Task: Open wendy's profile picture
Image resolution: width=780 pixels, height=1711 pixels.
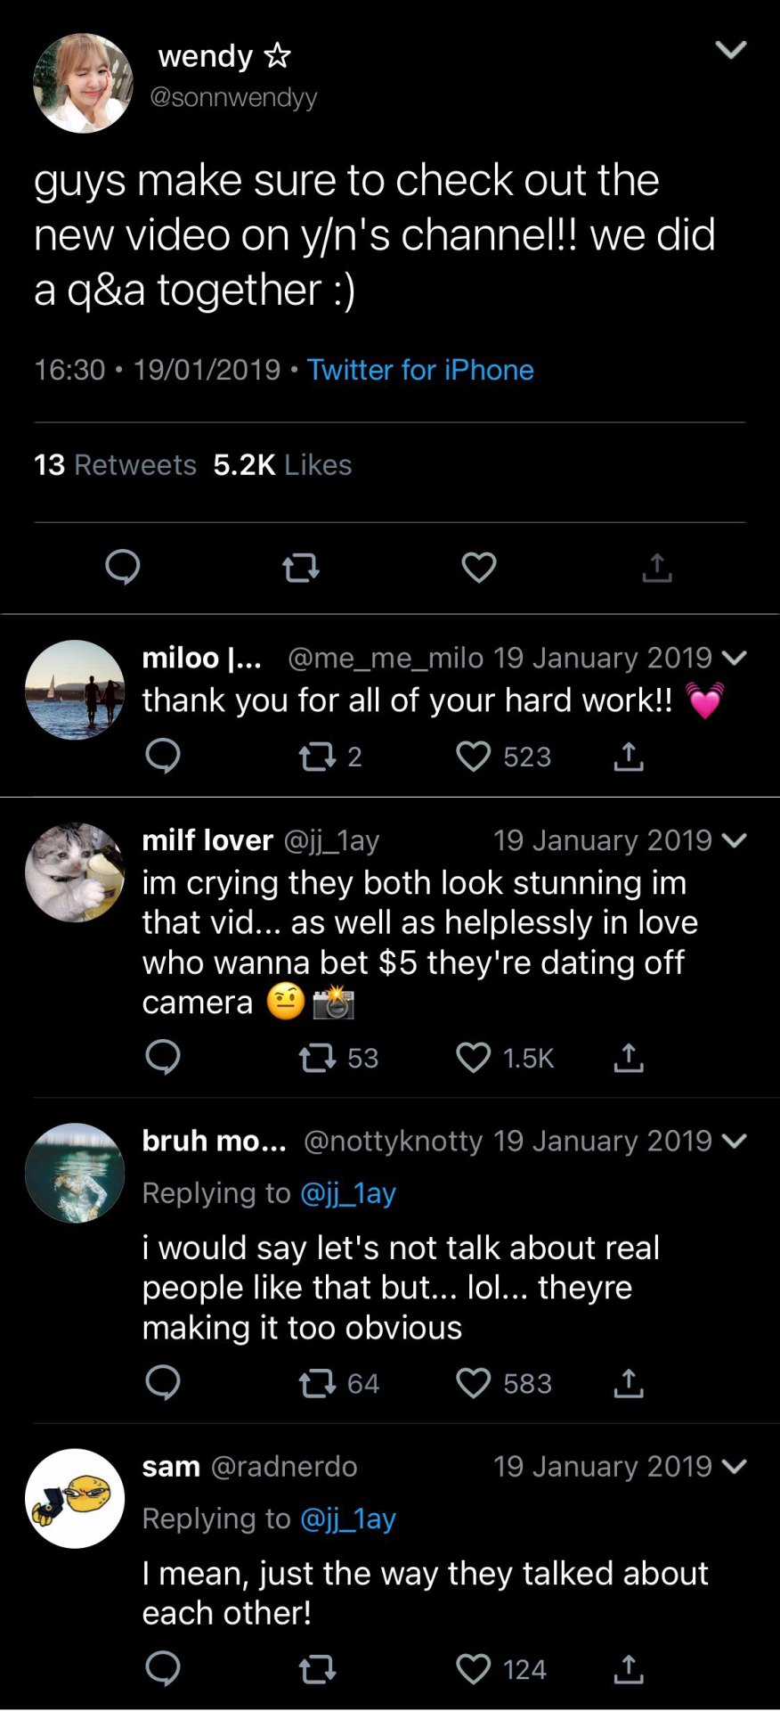Action: click(83, 83)
